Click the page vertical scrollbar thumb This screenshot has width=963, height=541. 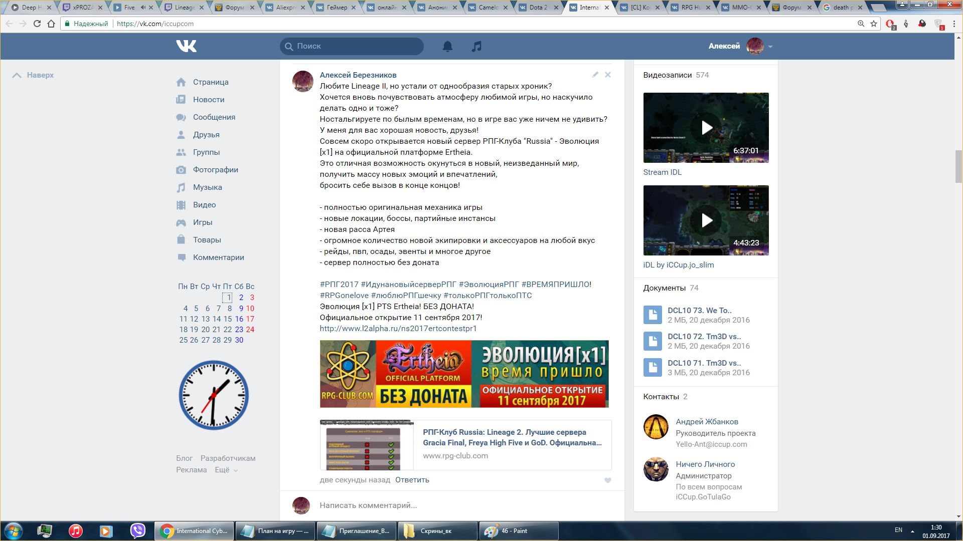click(958, 166)
